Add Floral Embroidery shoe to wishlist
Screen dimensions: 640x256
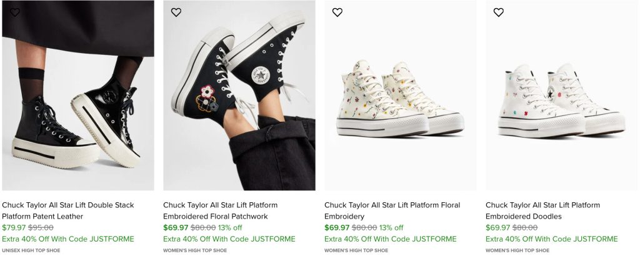coord(337,12)
